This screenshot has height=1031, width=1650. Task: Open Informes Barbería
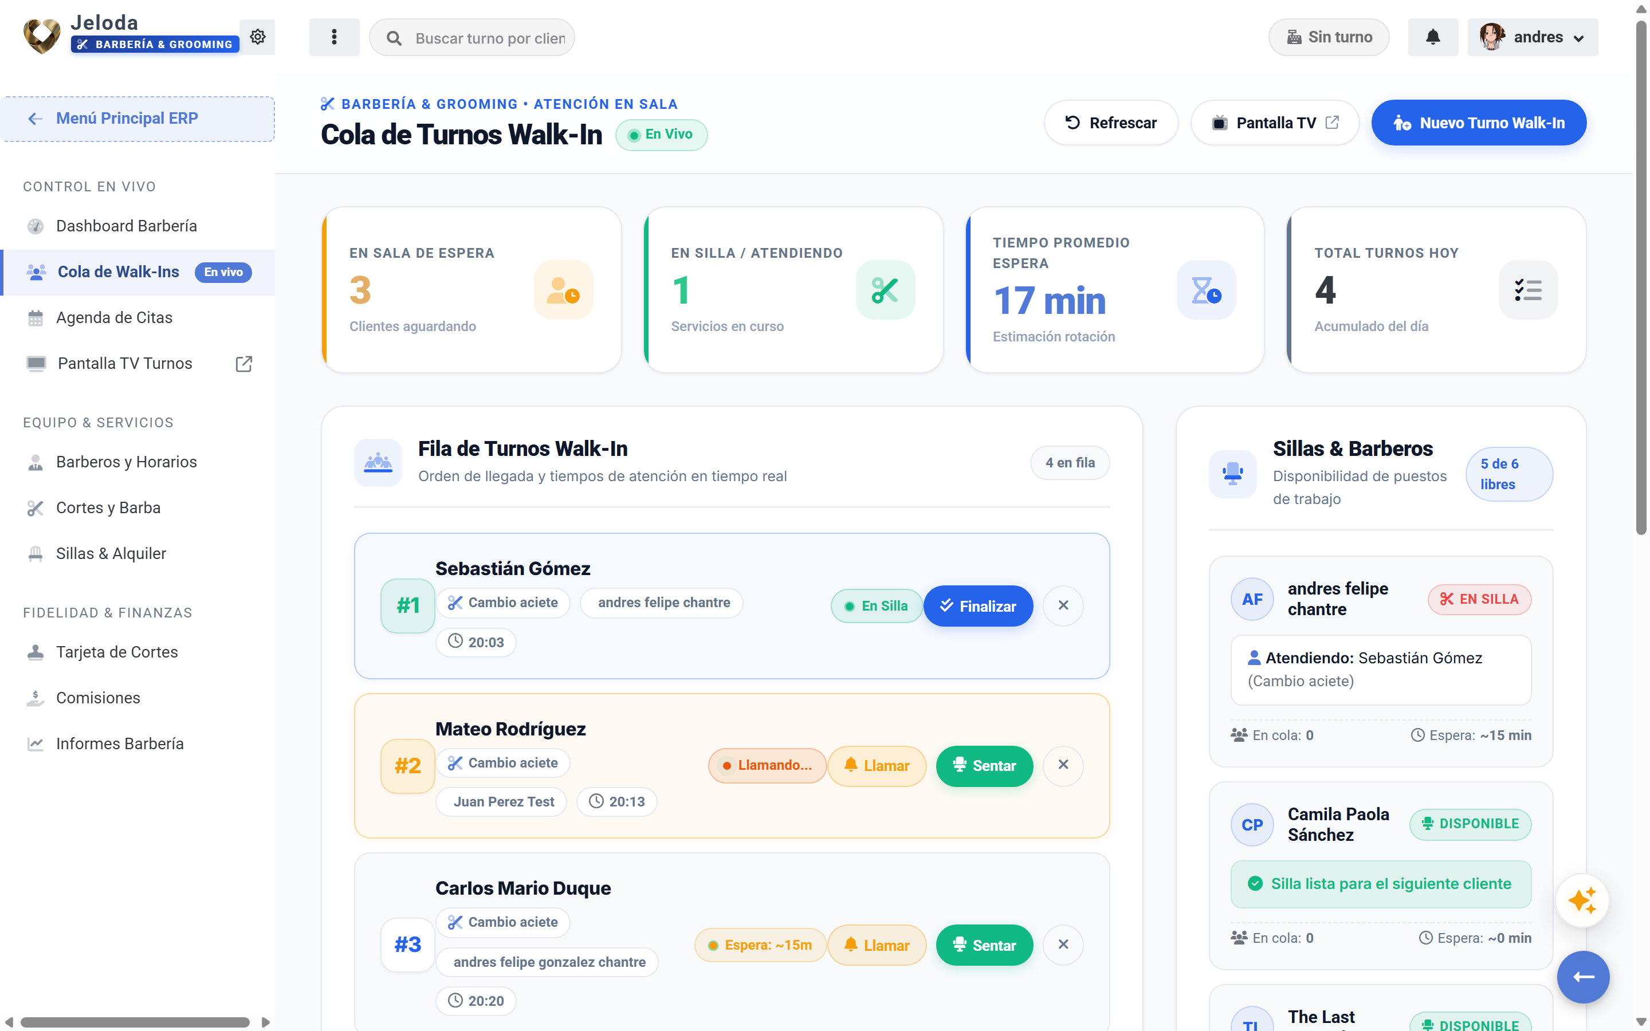click(x=137, y=743)
